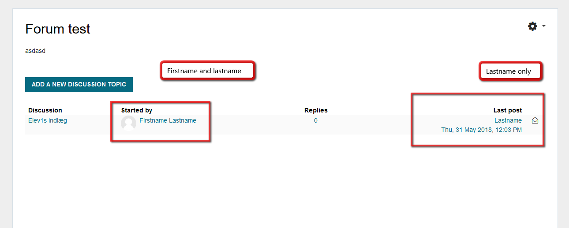Open the forum settings gear menu
This screenshot has height=228, width=569.
pos(533,26)
